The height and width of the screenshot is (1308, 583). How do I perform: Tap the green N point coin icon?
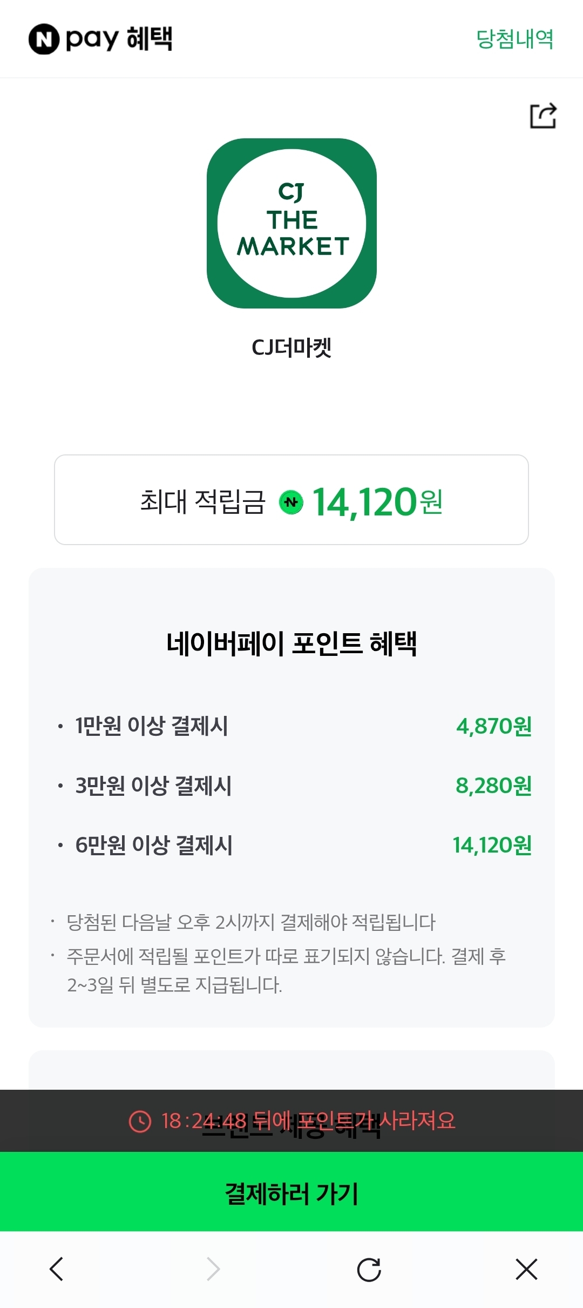[291, 502]
